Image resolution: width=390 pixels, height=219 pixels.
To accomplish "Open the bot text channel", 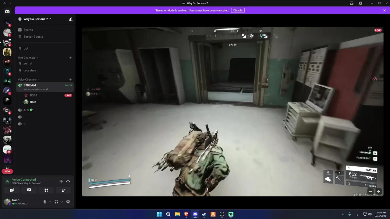I will 45,48.
